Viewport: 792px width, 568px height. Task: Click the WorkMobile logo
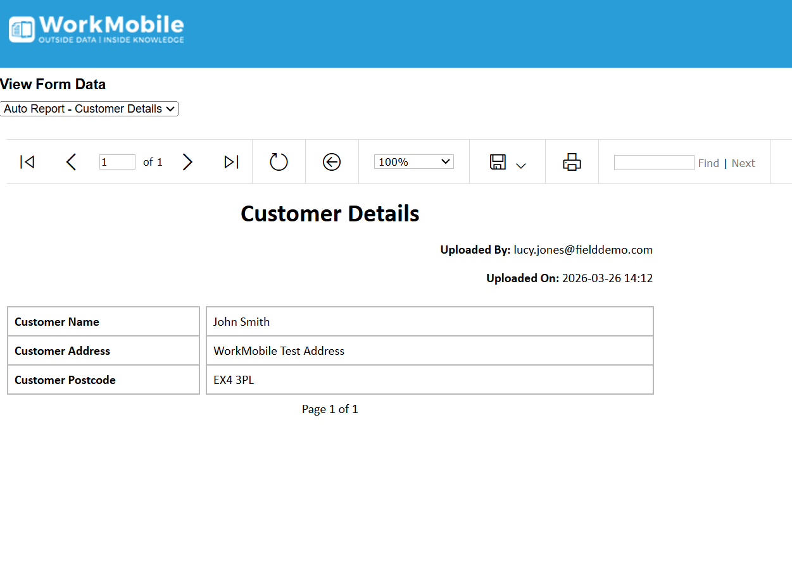[96, 29]
